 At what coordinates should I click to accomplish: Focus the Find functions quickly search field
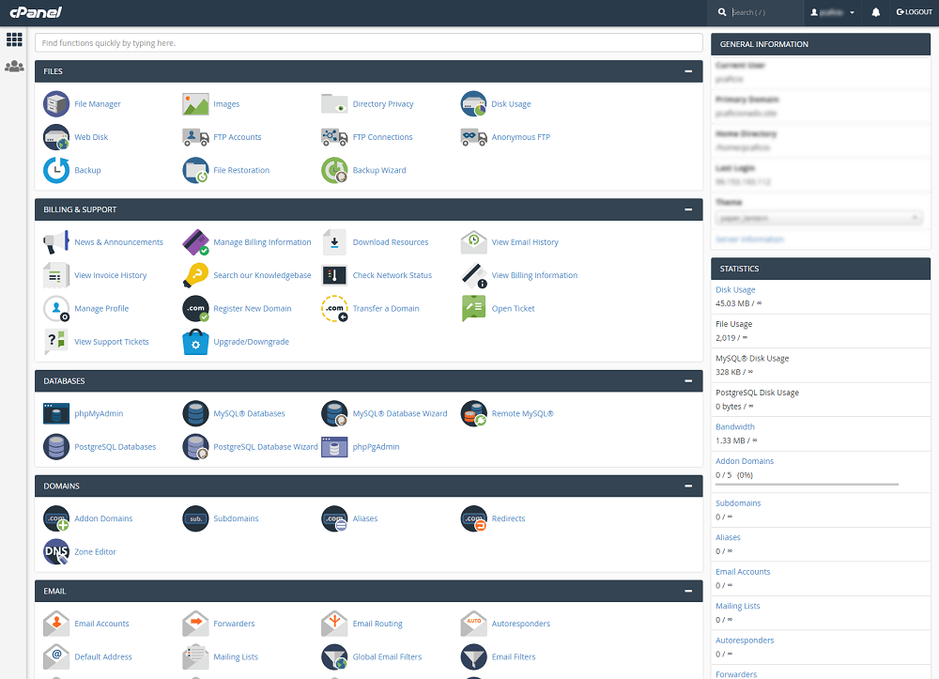tap(369, 43)
